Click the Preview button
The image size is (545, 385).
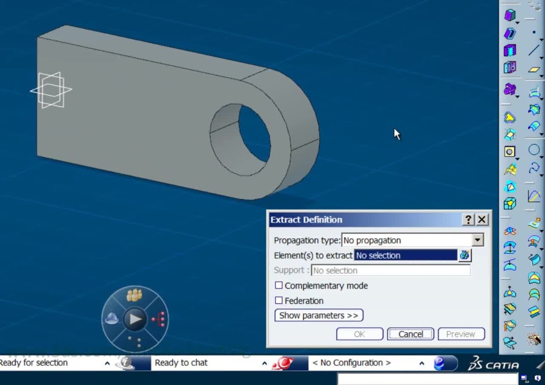pos(461,334)
